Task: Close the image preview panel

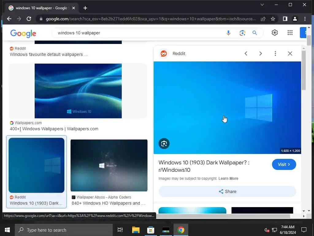Action: [290, 53]
